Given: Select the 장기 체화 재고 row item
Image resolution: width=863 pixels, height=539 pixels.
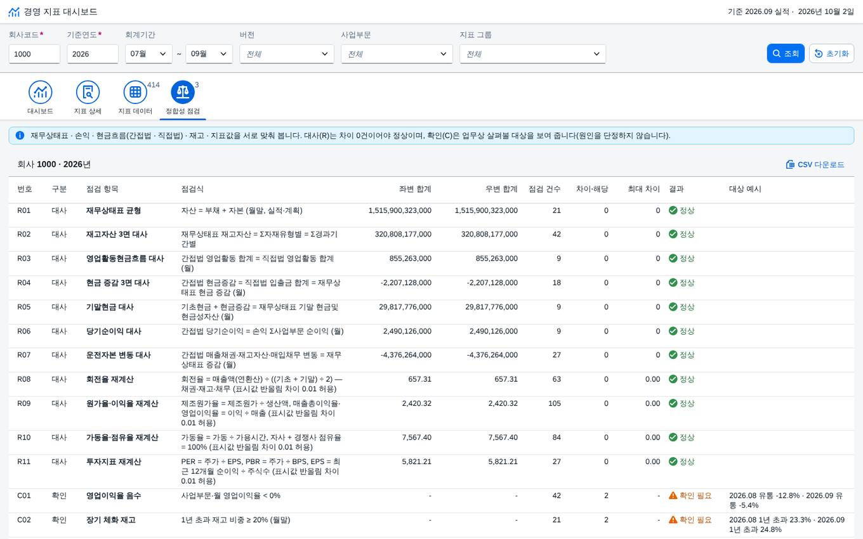Looking at the screenshot, I should (x=111, y=520).
